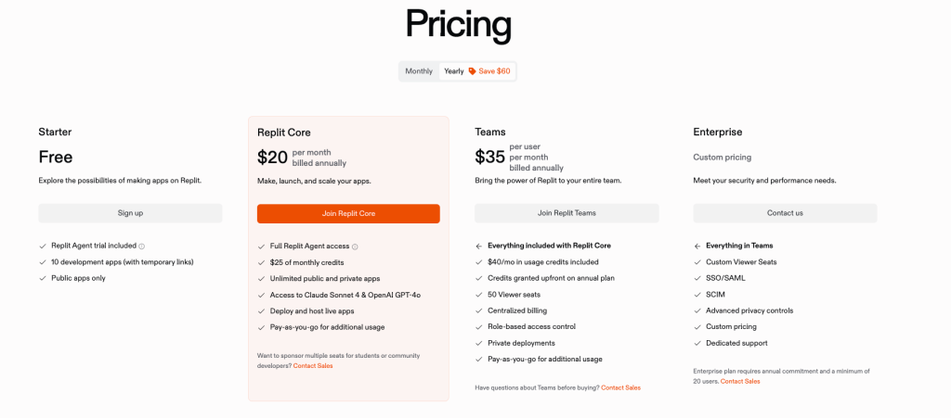Click the checkmark icon next to Private deployments
This screenshot has height=418, width=951.
(479, 343)
